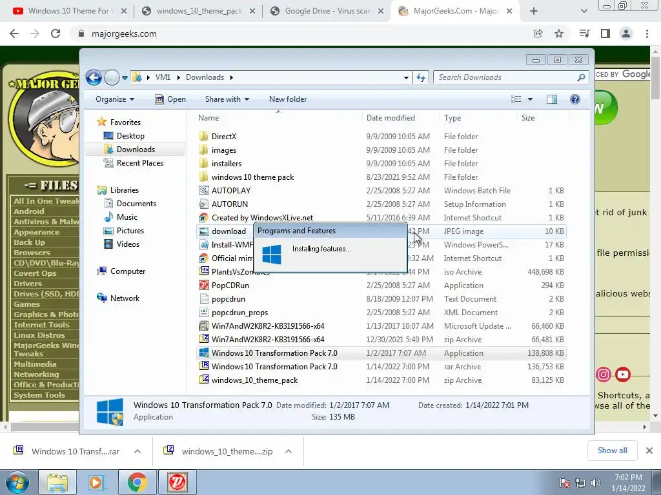Open options arrow for Windows 10 Transf rar download
The width and height of the screenshot is (661, 495).
[137, 451]
